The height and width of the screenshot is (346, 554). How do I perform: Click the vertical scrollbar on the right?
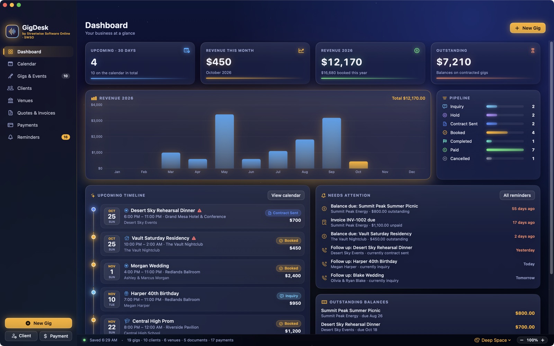point(551,158)
